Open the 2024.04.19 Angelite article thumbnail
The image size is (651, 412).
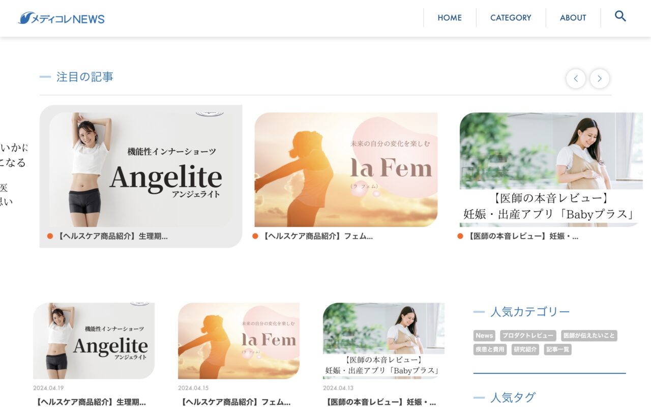94,341
